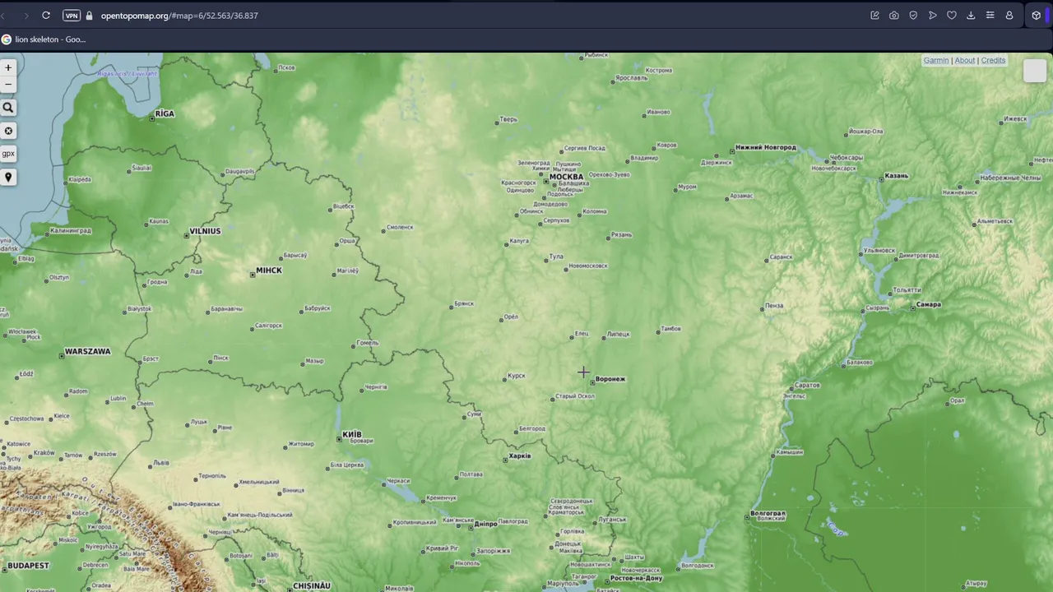Click the Ростов-на-Дону label

[x=636, y=578]
